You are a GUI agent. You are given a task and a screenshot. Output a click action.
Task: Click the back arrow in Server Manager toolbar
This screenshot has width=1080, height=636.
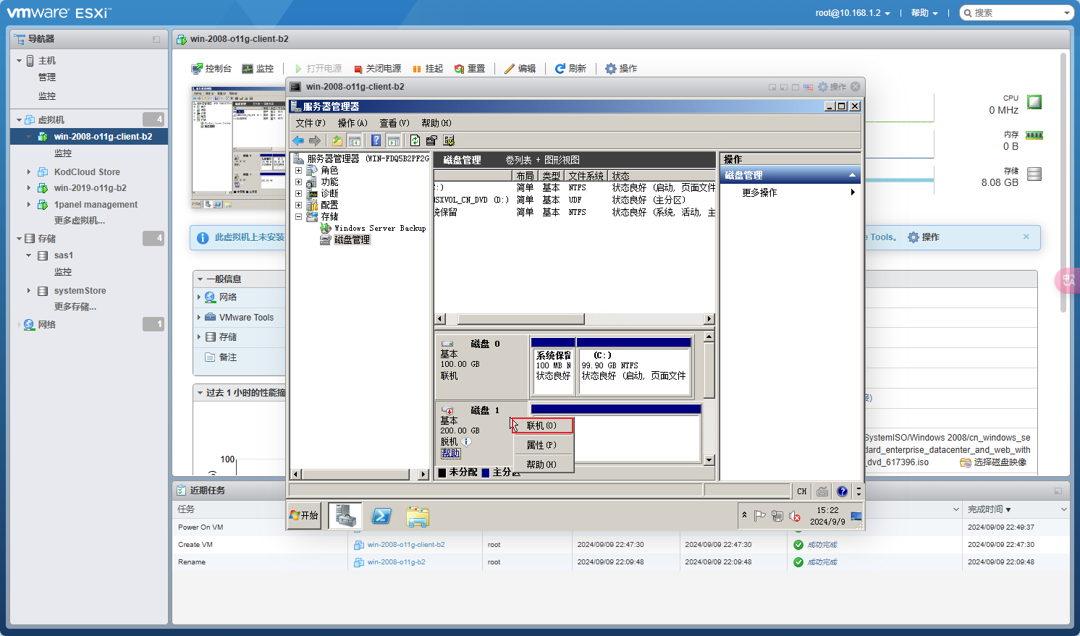(298, 140)
